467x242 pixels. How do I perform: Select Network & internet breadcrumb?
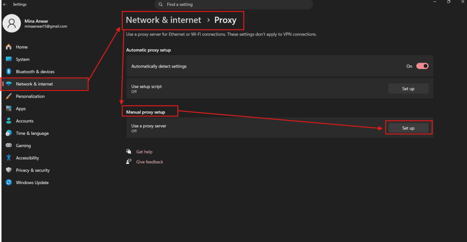pos(164,20)
